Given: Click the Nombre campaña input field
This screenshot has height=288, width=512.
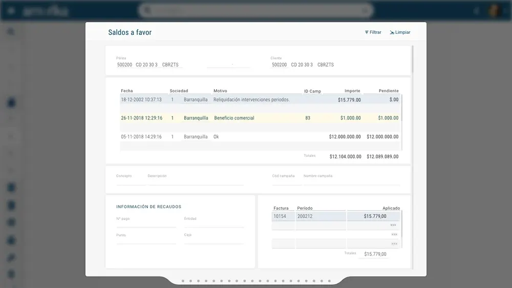Looking at the screenshot, I should click(x=352, y=182).
